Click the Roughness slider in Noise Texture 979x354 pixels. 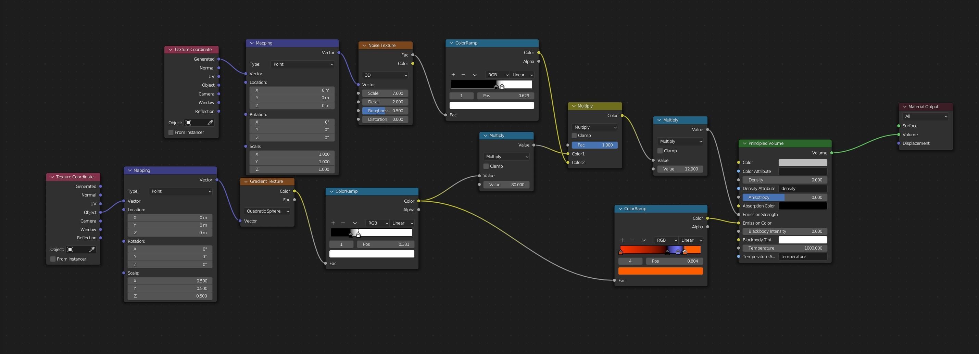click(385, 111)
